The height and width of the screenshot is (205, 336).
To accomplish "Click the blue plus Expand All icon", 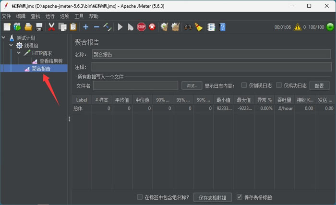I will (x=86, y=27).
